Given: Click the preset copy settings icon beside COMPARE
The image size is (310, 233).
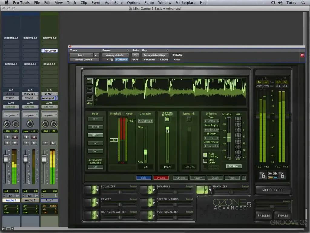Looking at the screenshot, I should 112,60.
